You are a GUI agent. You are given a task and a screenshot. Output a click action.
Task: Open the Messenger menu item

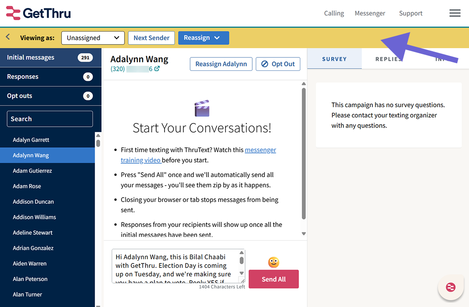tap(370, 13)
